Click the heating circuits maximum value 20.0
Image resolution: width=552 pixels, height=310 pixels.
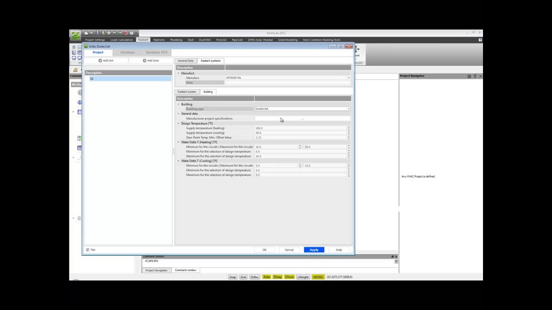[325, 147]
